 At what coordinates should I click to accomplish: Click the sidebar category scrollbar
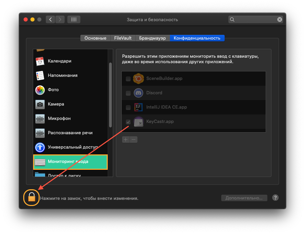110,95
